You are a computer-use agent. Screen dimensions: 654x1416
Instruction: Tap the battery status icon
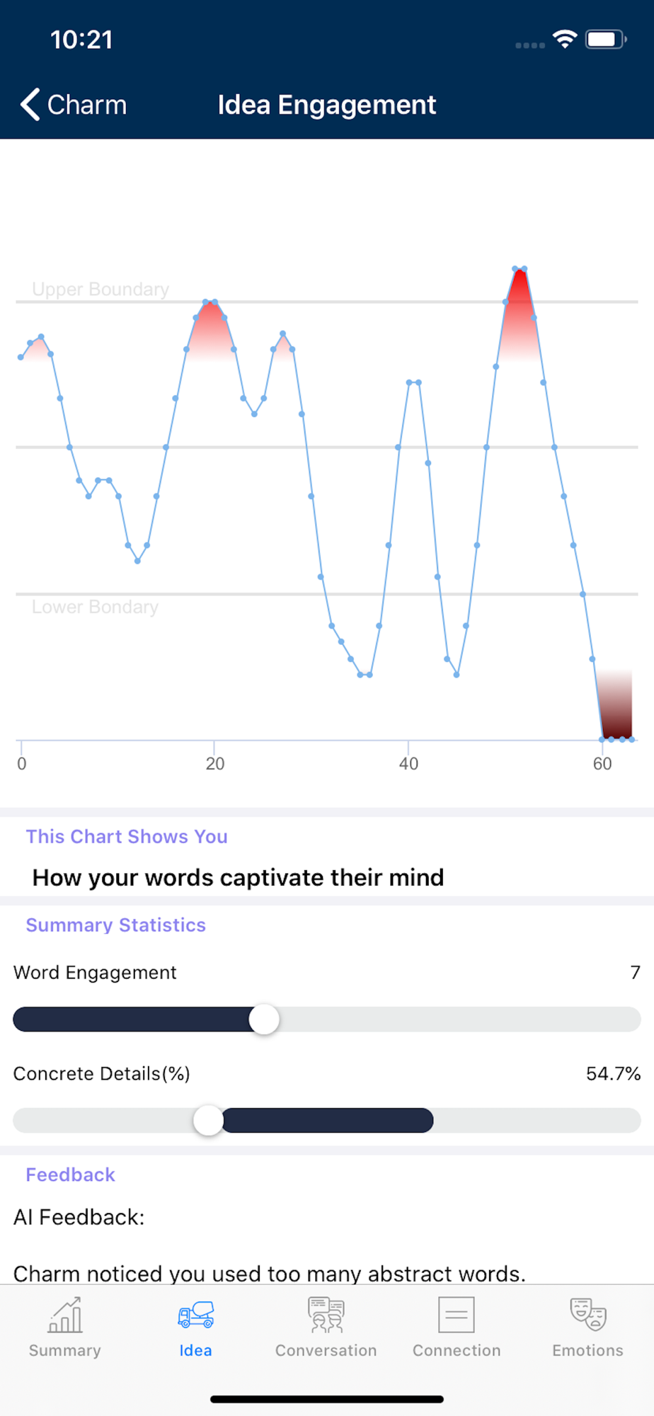[x=606, y=39]
